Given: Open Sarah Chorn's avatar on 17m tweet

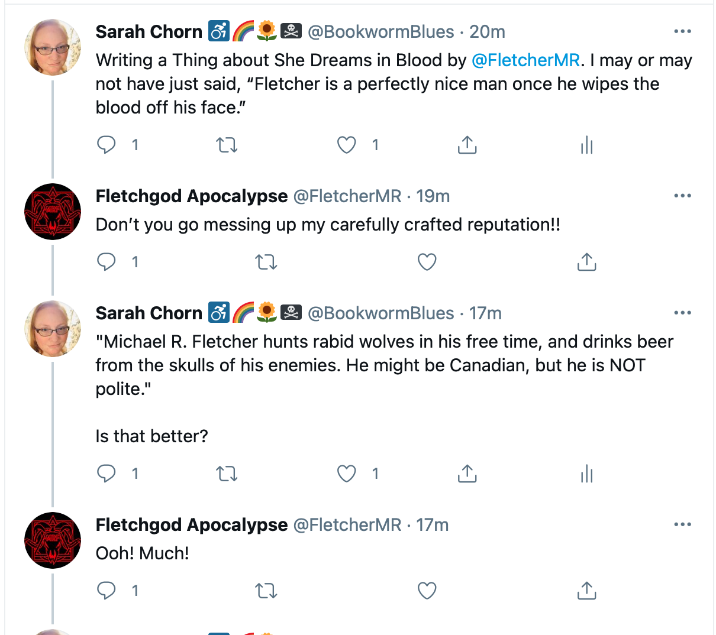Looking at the screenshot, I should 53,329.
